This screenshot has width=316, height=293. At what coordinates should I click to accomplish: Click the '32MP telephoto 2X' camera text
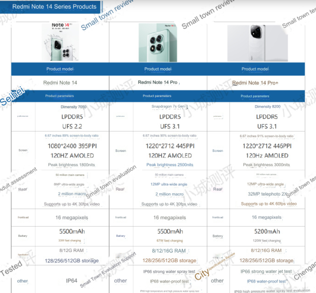pos(267,194)
